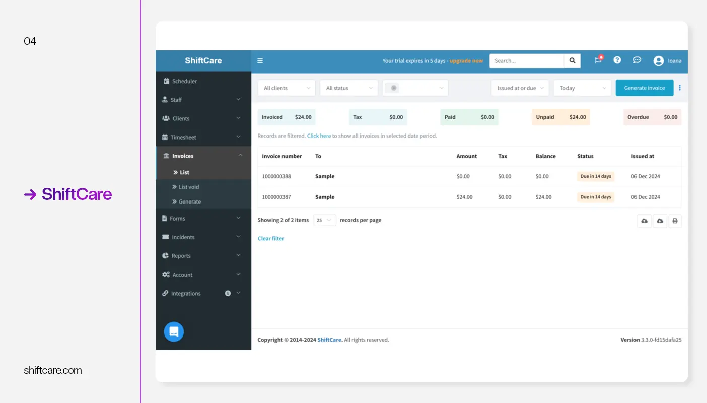Click the cloud upload icon

644,221
